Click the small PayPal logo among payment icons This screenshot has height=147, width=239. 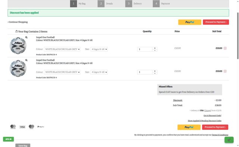41,127
